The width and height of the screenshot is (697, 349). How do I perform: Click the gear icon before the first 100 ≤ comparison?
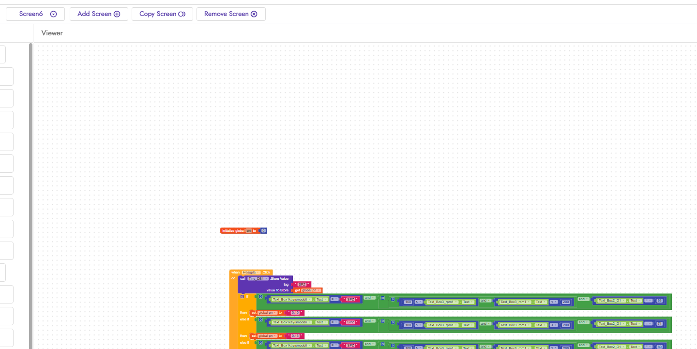[393, 300]
